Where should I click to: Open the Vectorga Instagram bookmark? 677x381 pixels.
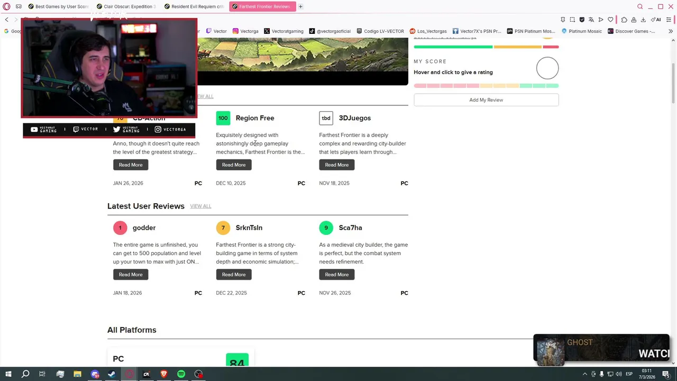coord(245,31)
